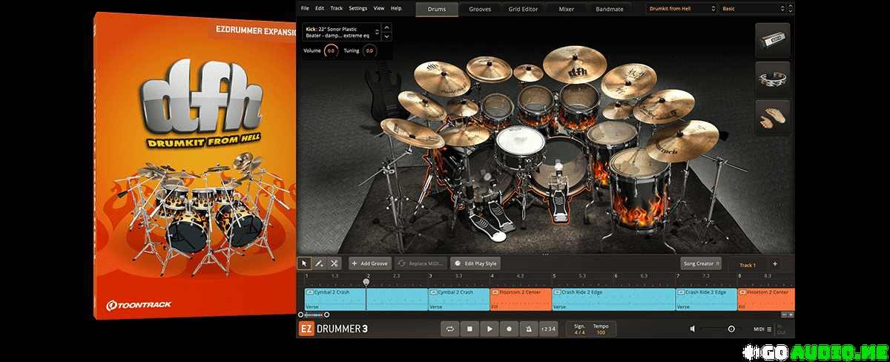Open the Basic preset dropdown
The width and height of the screenshot is (890, 362).
[x=752, y=8]
